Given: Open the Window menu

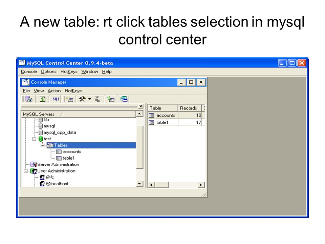Looking at the screenshot, I should coord(89,72).
